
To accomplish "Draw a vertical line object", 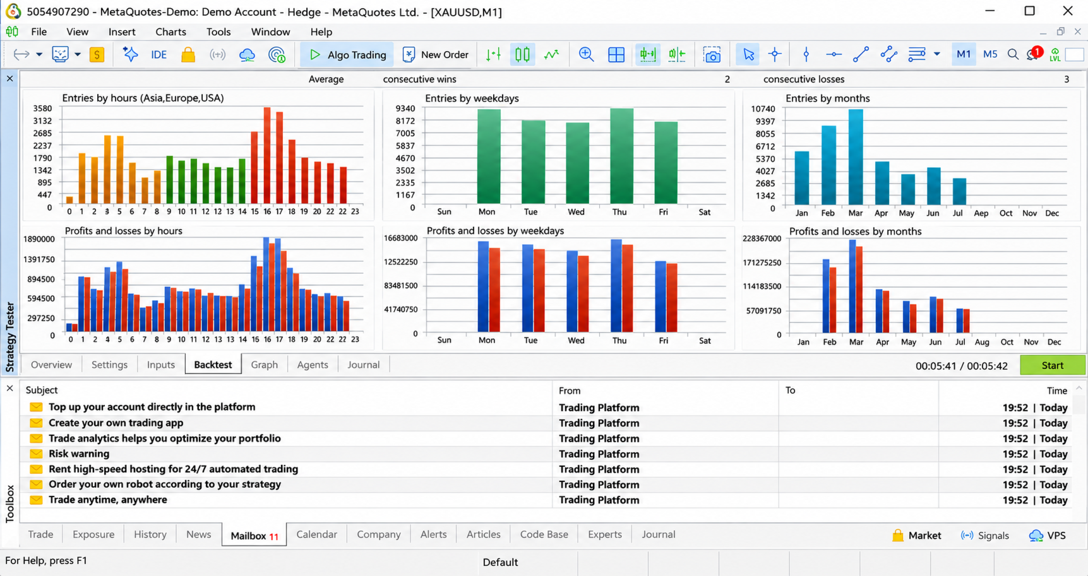I will 806,55.
